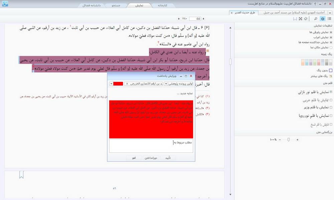
Task: Select font نمایش با قلم عربی
Action: tap(317, 100)
